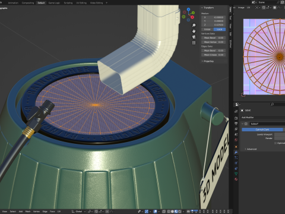Open the scene browse dropdown at top

[x=254, y=2]
